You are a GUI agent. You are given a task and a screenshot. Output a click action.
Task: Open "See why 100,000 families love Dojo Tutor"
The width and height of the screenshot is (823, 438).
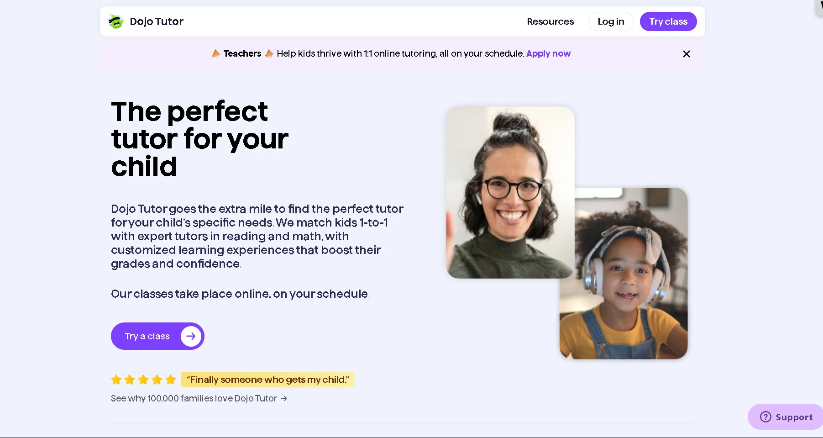click(194, 398)
